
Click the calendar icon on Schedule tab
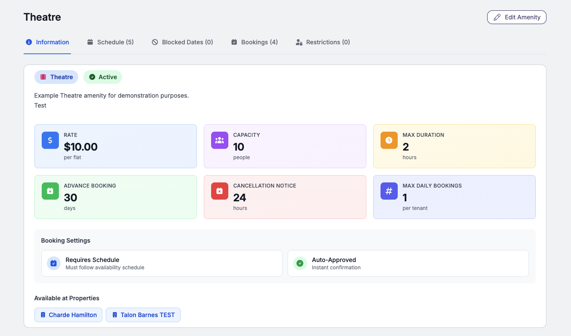tap(90, 42)
